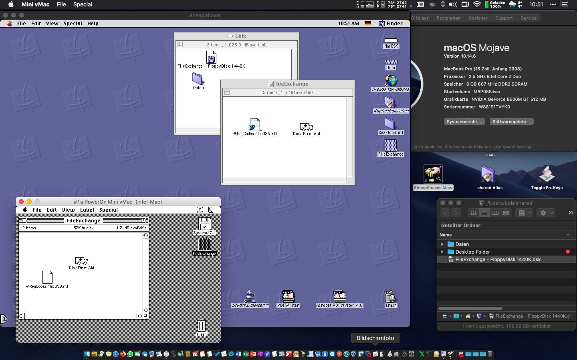The width and height of the screenshot is (577, 360).
Task: Select the System7.1 disk in Mini vMac
Action: pyautogui.click(x=204, y=223)
